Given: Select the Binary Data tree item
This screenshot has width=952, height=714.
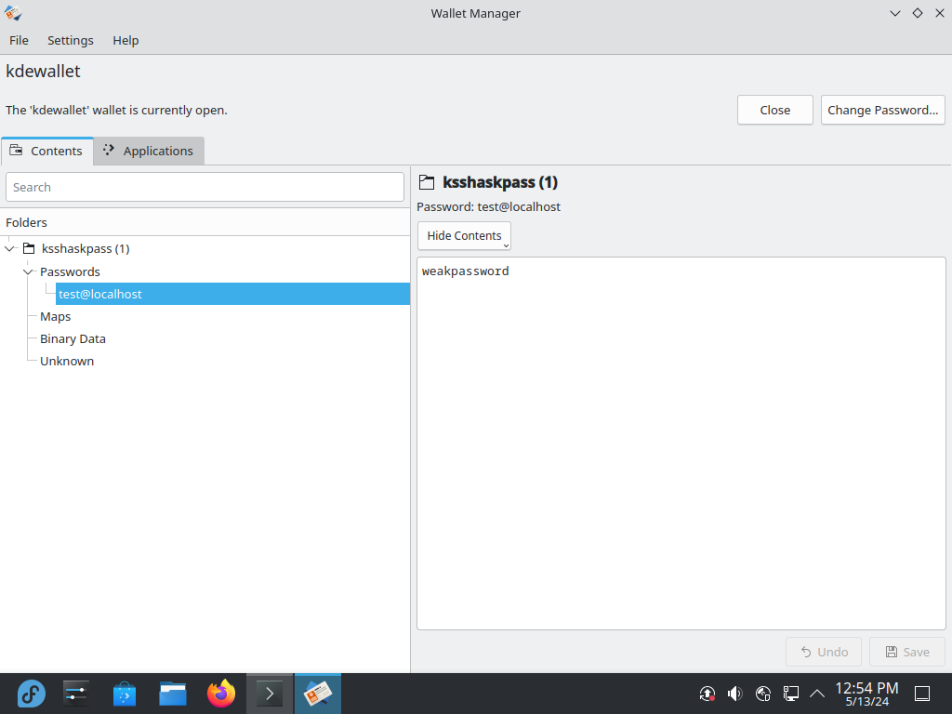Looking at the screenshot, I should [73, 338].
